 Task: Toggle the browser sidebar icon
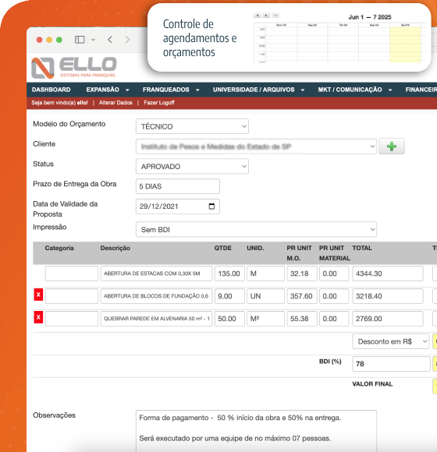point(80,40)
